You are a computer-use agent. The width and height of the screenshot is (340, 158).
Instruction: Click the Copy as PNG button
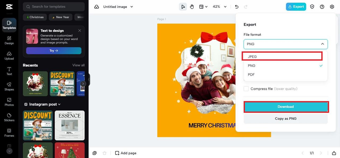(286, 119)
